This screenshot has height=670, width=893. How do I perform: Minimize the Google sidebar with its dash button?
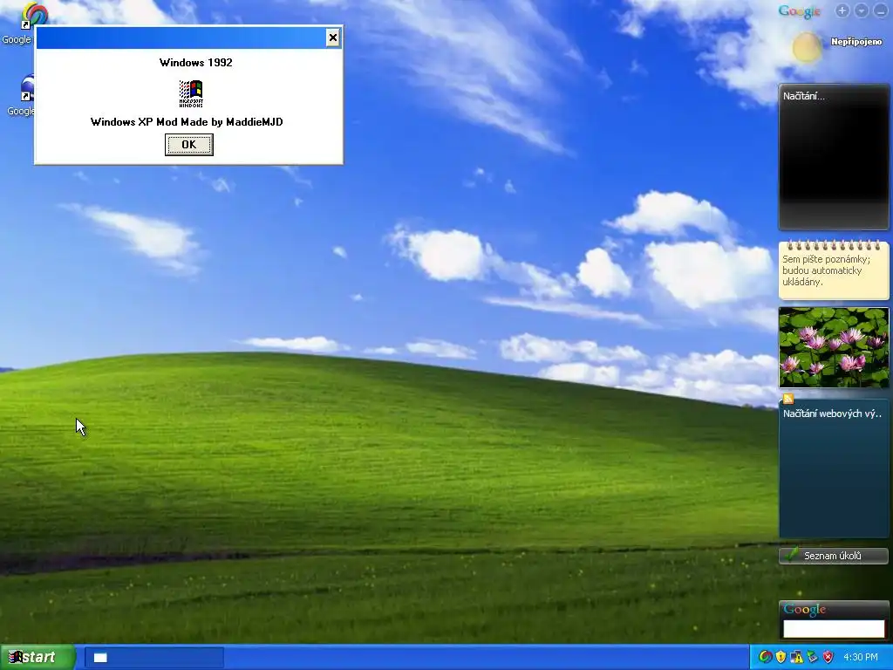pos(880,10)
